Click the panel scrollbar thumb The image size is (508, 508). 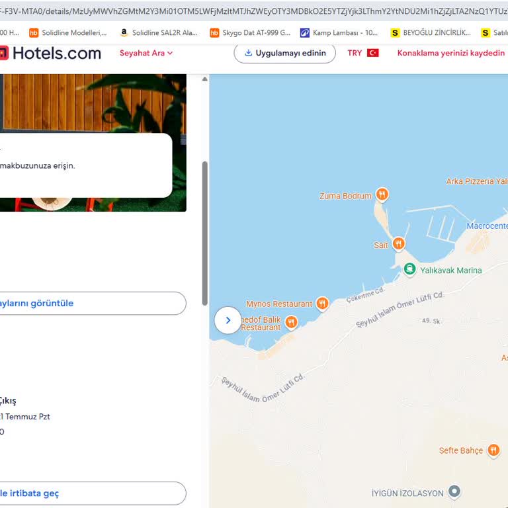[x=205, y=233]
